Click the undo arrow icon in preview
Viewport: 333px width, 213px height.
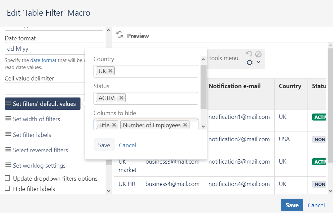249,54
